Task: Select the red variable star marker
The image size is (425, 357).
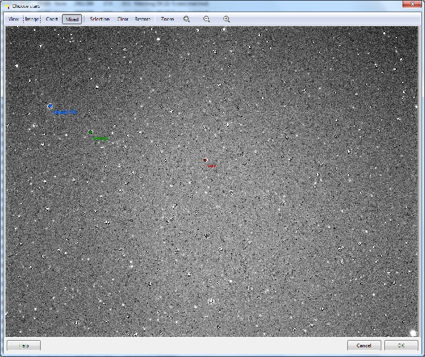Action: [x=205, y=160]
